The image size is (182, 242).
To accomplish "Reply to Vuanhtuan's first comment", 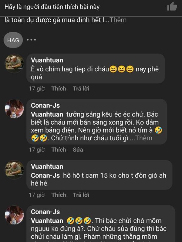I will 81,89.
